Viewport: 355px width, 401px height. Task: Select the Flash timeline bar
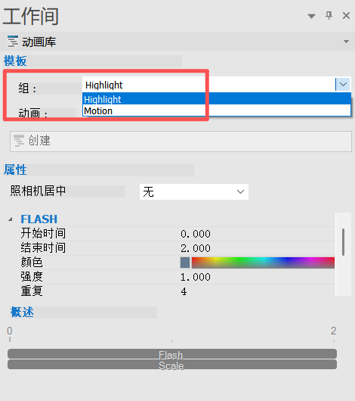172,354
